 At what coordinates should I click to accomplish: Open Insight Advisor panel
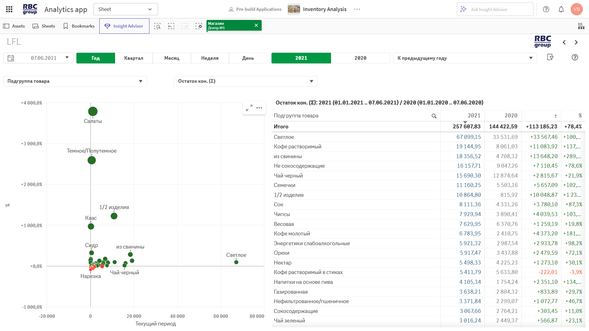coord(124,26)
